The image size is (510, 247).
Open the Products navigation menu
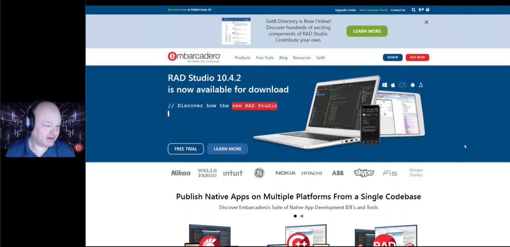coord(242,58)
